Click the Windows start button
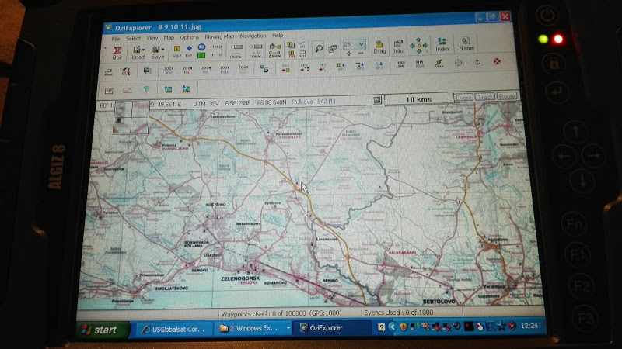The width and height of the screenshot is (622, 349). (100, 329)
